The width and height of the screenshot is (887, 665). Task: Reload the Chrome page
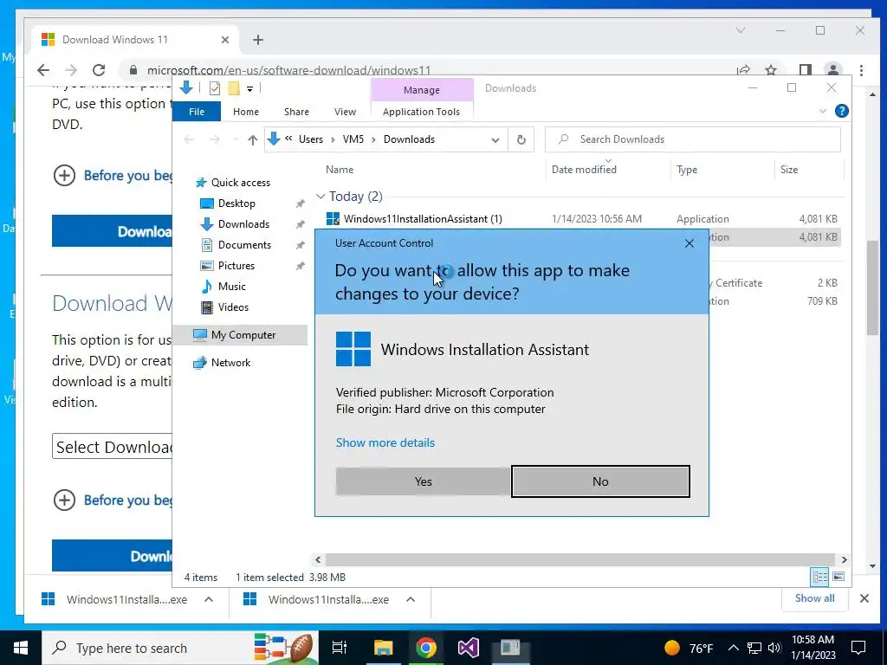point(99,70)
